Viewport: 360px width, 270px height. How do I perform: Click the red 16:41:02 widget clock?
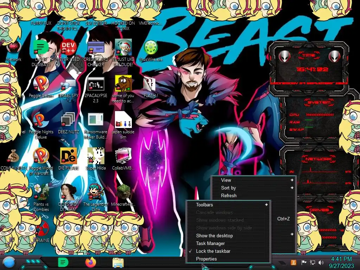(312, 69)
